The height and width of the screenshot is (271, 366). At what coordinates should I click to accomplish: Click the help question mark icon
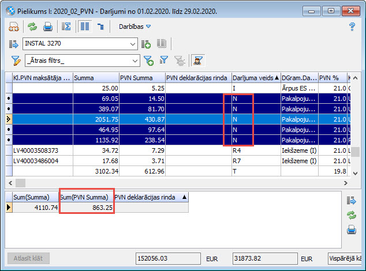(352, 27)
